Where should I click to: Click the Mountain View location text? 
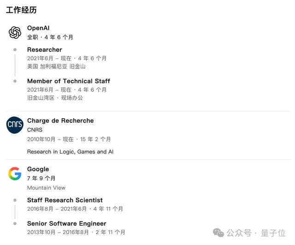click(x=46, y=188)
